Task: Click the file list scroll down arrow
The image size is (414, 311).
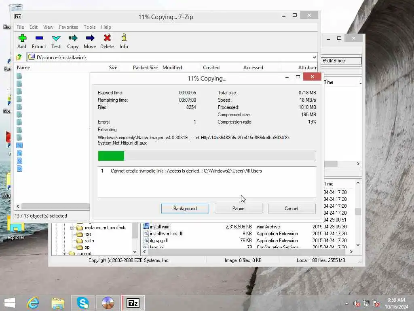Action: click(x=358, y=245)
